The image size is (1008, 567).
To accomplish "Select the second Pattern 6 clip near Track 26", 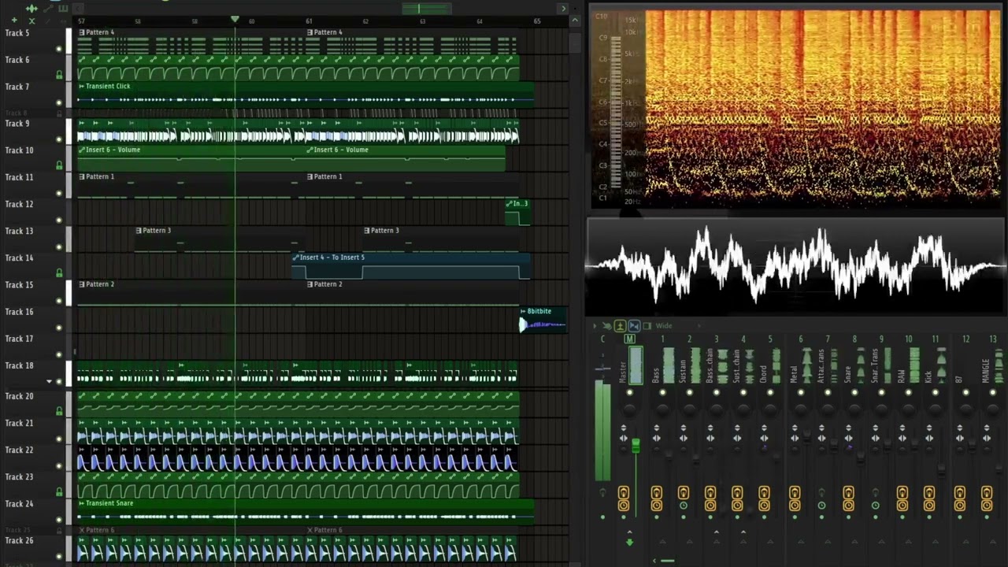I will click(412, 530).
